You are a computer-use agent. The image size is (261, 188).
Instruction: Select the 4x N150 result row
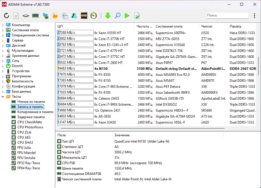tap(156, 69)
